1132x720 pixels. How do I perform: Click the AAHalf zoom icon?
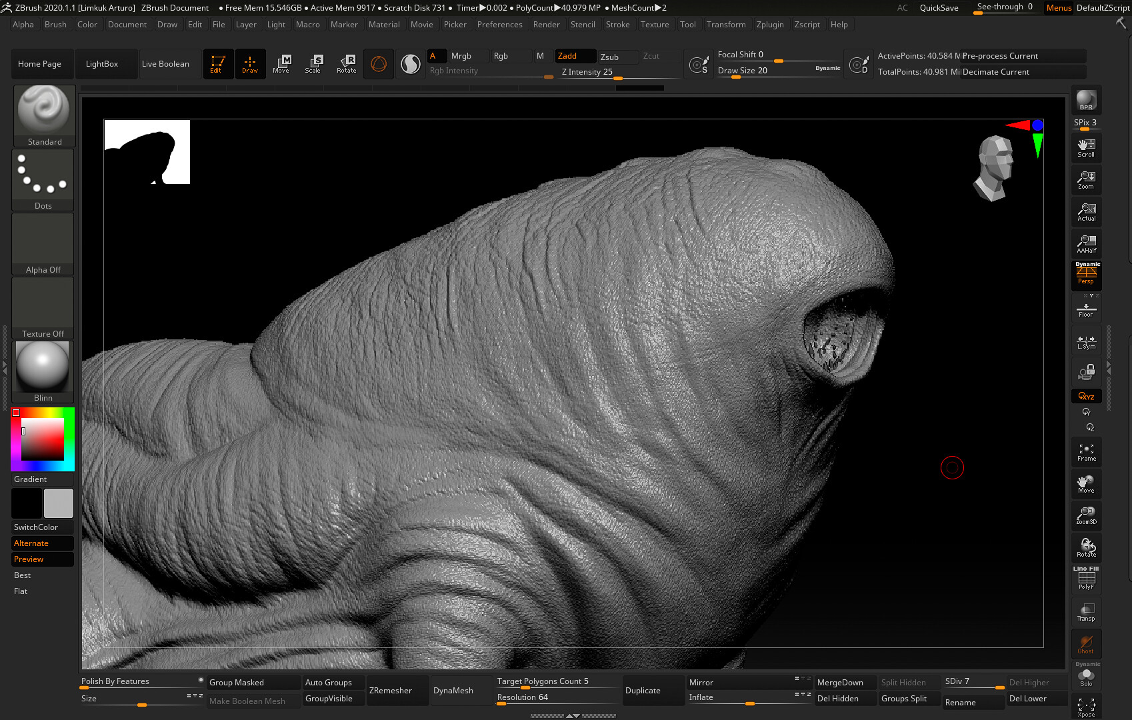(x=1086, y=245)
